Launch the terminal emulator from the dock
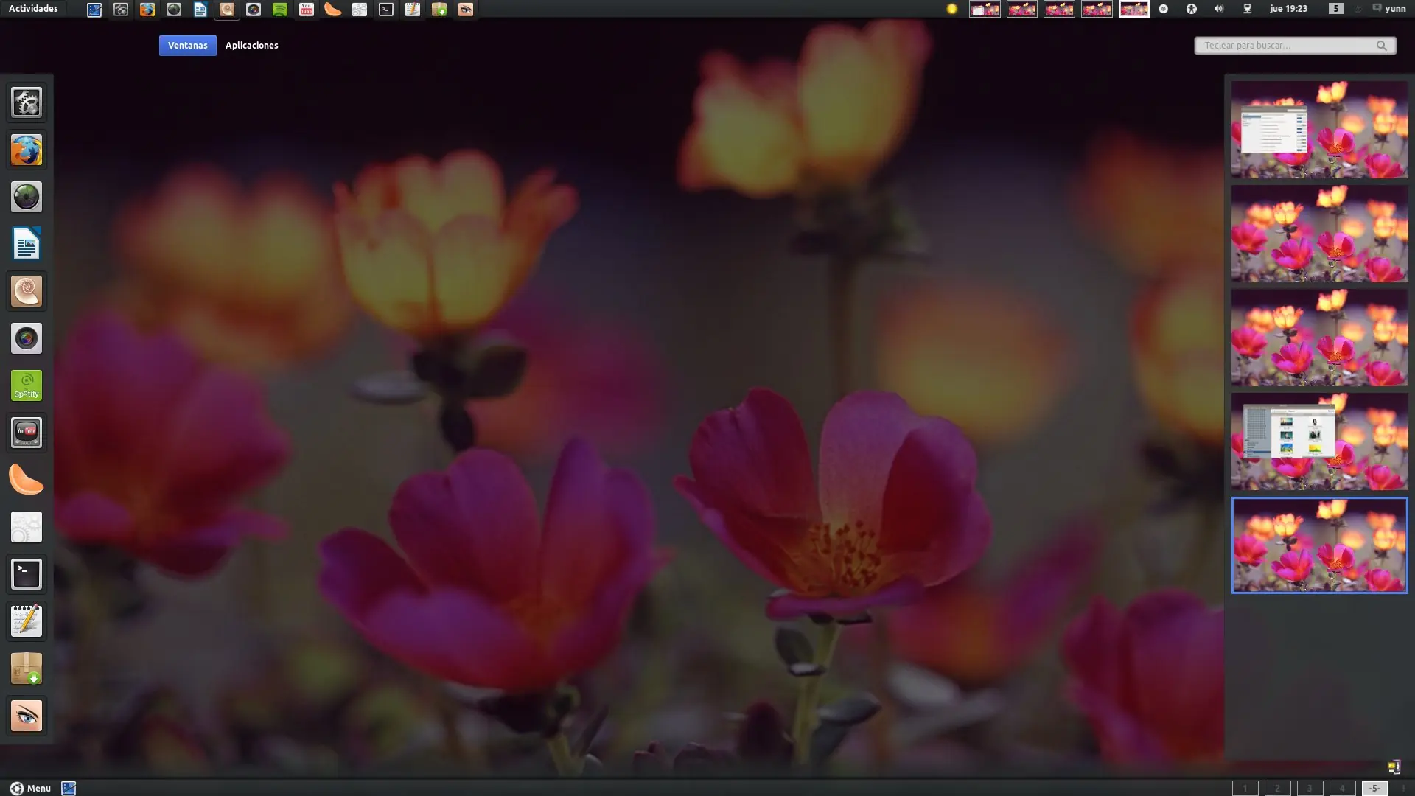This screenshot has width=1415, height=796. point(26,574)
